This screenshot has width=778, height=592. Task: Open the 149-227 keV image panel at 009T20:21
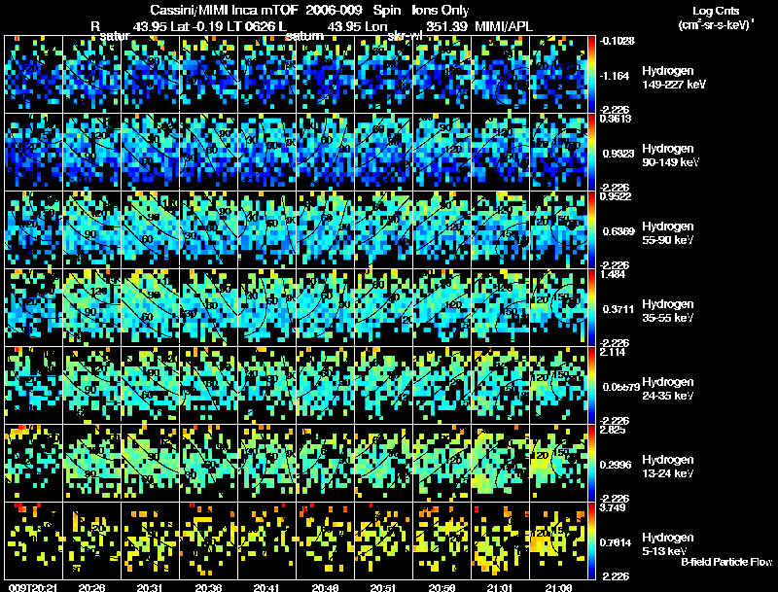pyautogui.click(x=34, y=75)
